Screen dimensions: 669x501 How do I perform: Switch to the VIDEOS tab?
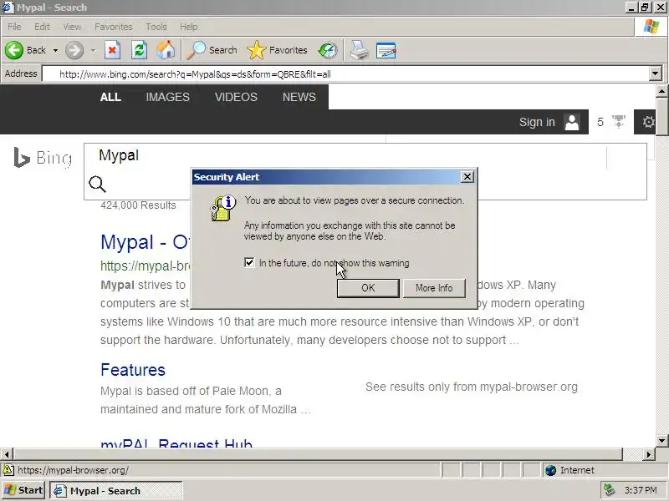236,97
